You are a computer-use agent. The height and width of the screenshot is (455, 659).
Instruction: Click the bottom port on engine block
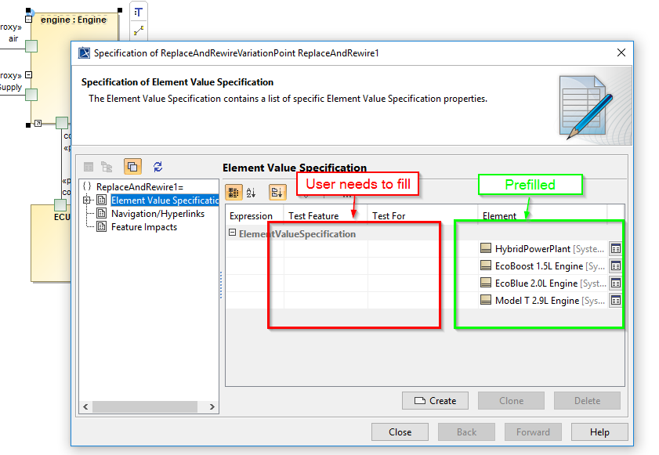62,123
